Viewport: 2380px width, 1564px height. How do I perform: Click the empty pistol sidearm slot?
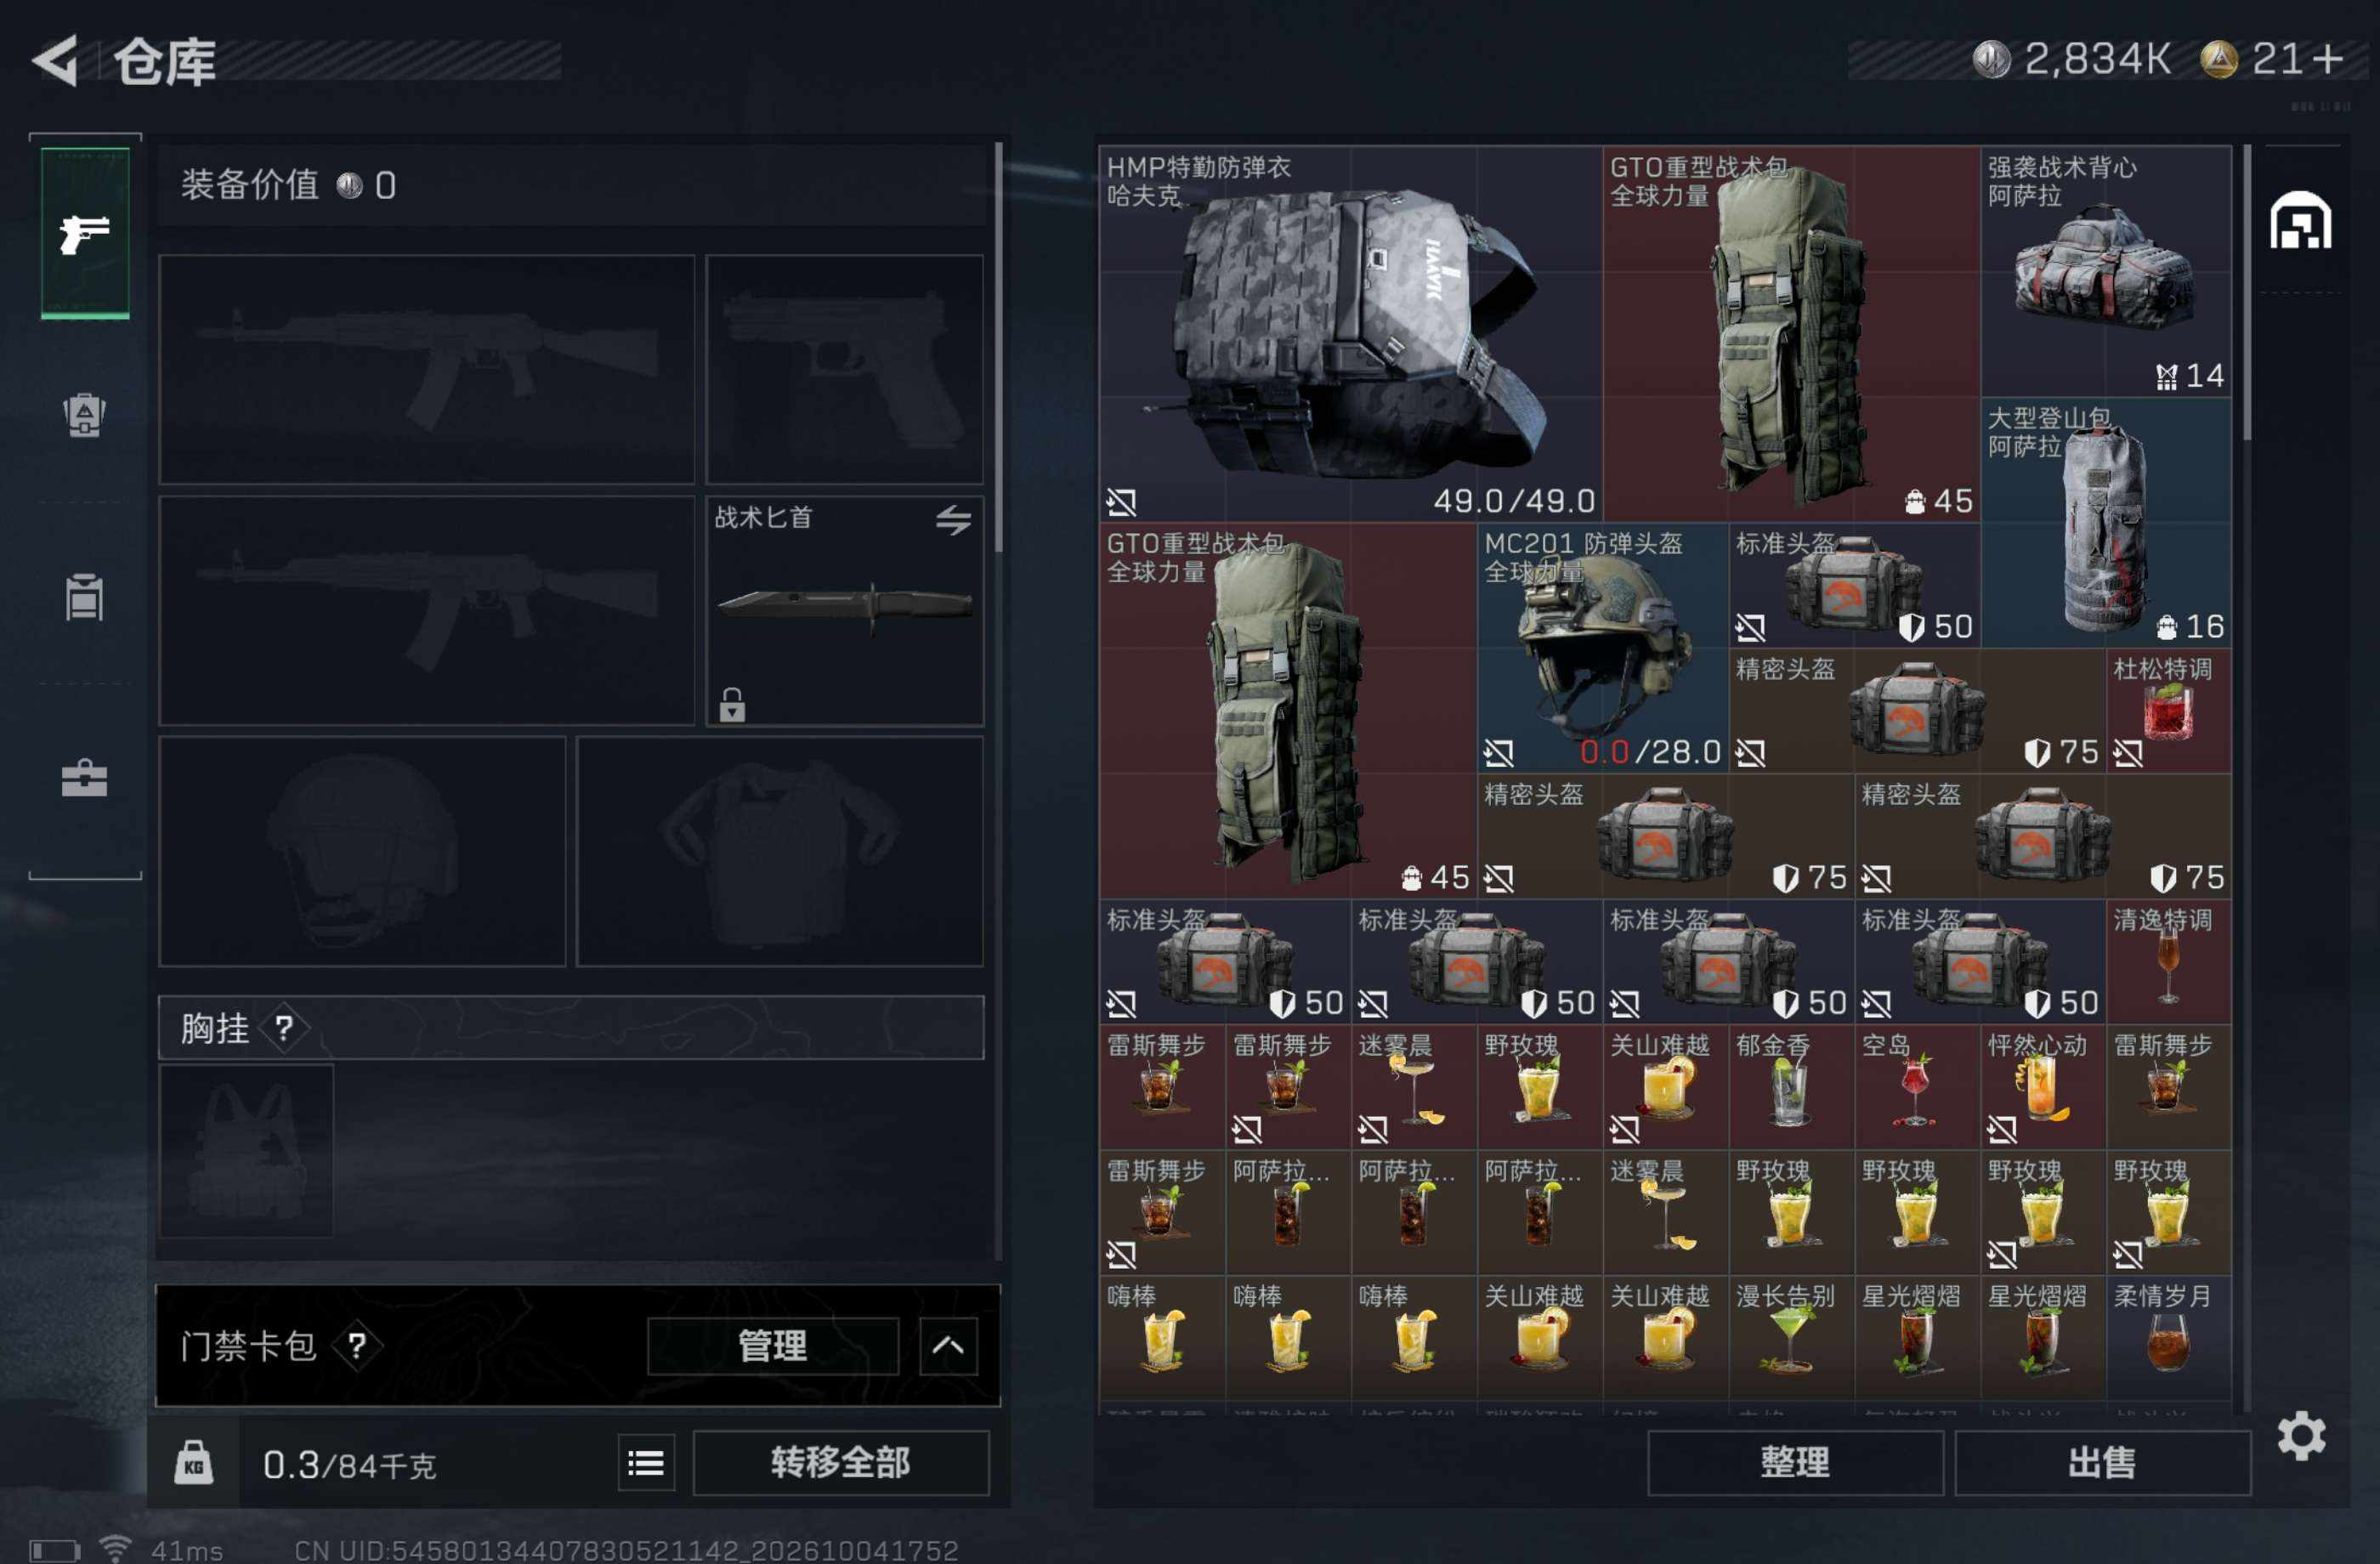point(844,369)
